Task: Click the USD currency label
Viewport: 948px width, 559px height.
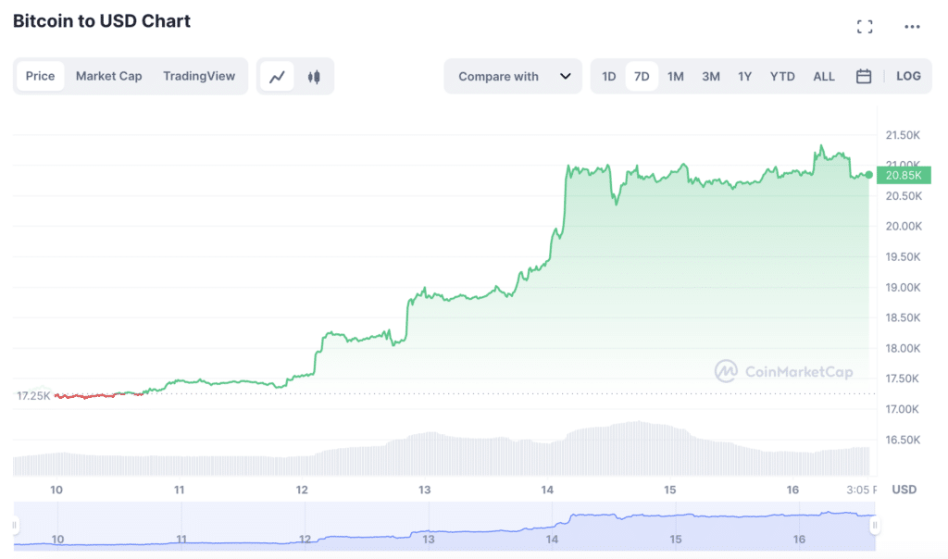Action: (904, 490)
